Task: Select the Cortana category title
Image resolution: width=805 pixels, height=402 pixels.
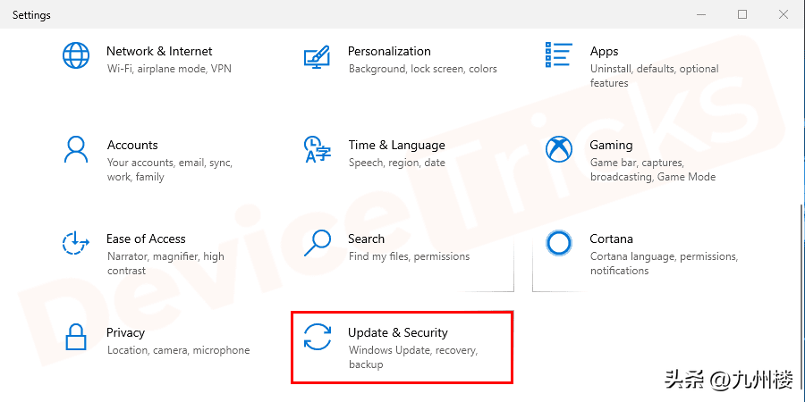Action: (611, 239)
